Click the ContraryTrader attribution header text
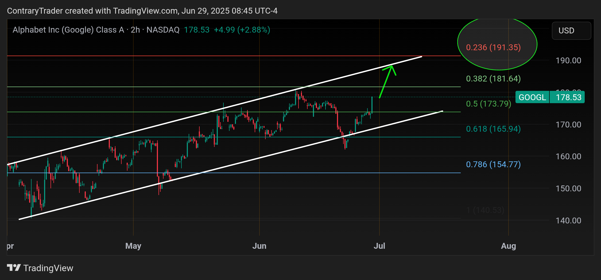Viewport: 601px width, 280px height. click(142, 11)
